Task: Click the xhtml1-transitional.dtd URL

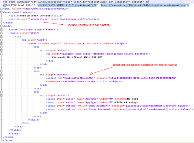Action: click(143, 5)
